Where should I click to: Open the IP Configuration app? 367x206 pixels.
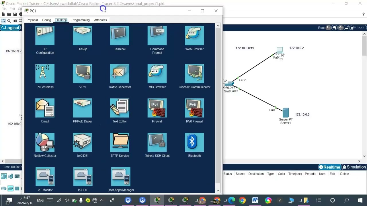point(45,36)
